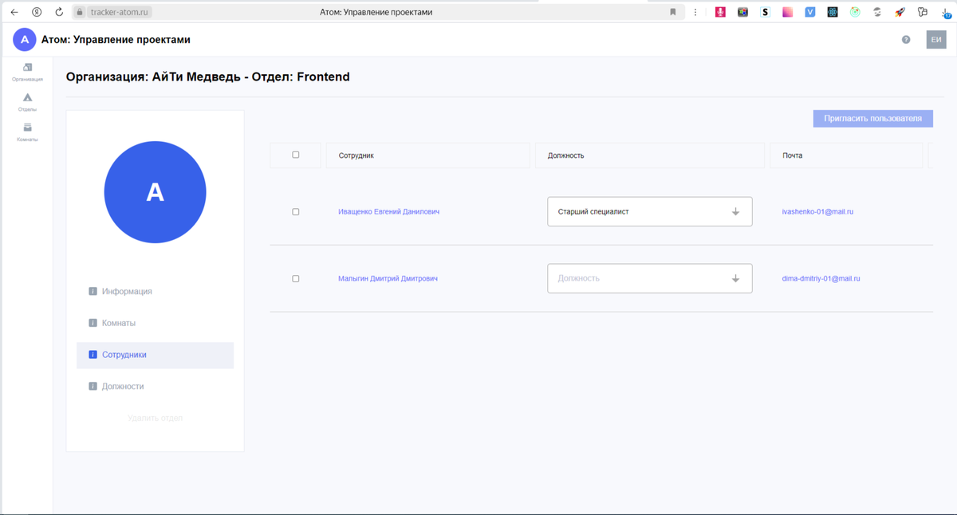Click the Организация: АйТи Медведь page heading
The image size is (957, 515).
pos(207,77)
